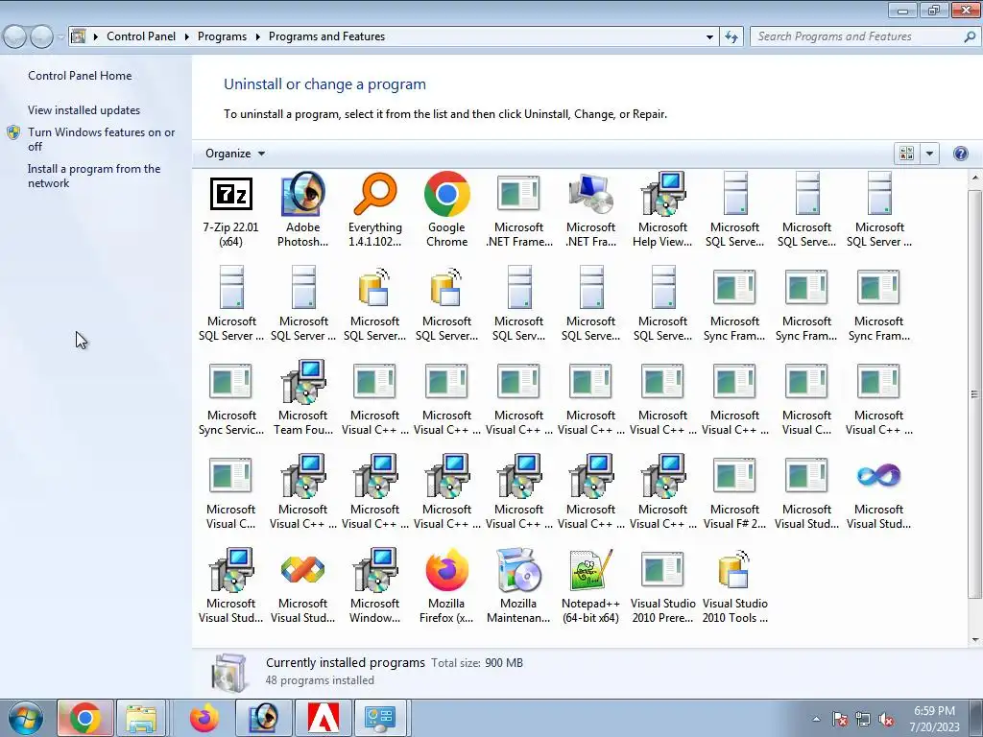Select the Microsoft .NET Fra... disc-and-monitor icon
Viewport: 983px width, 737px height.
tap(590, 210)
